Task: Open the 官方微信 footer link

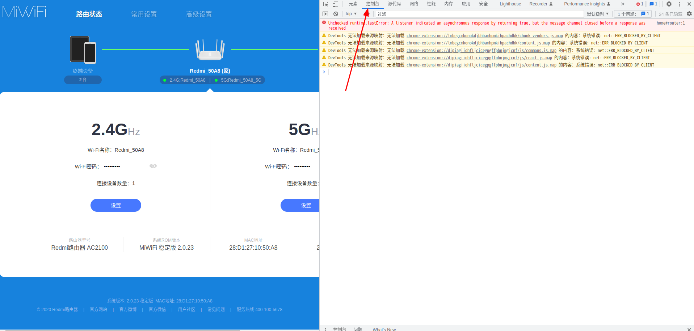Action: [x=157, y=310]
